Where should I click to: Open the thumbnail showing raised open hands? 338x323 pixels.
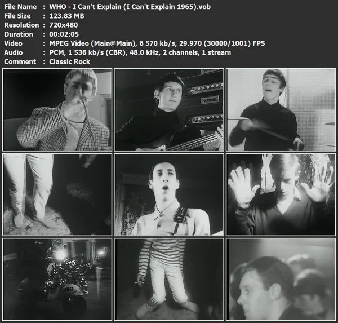(281, 194)
